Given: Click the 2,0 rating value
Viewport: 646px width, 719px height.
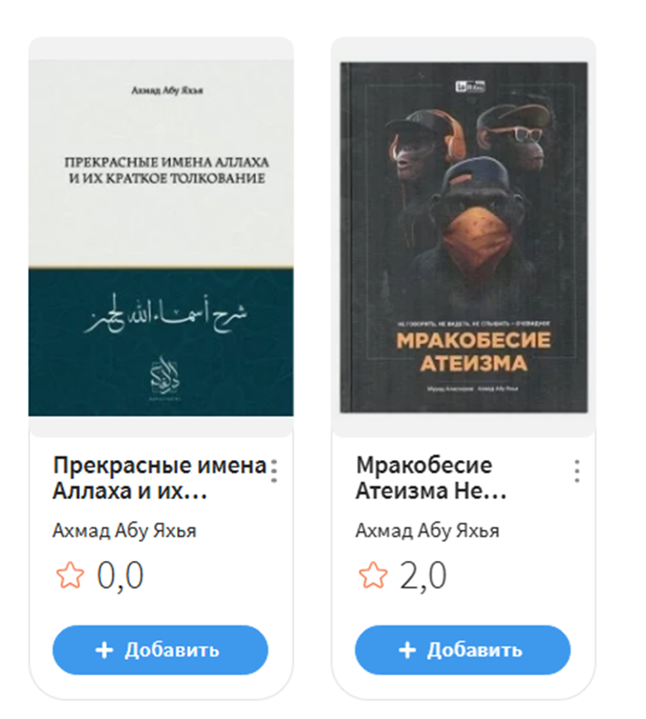Looking at the screenshot, I should pyautogui.click(x=423, y=575).
